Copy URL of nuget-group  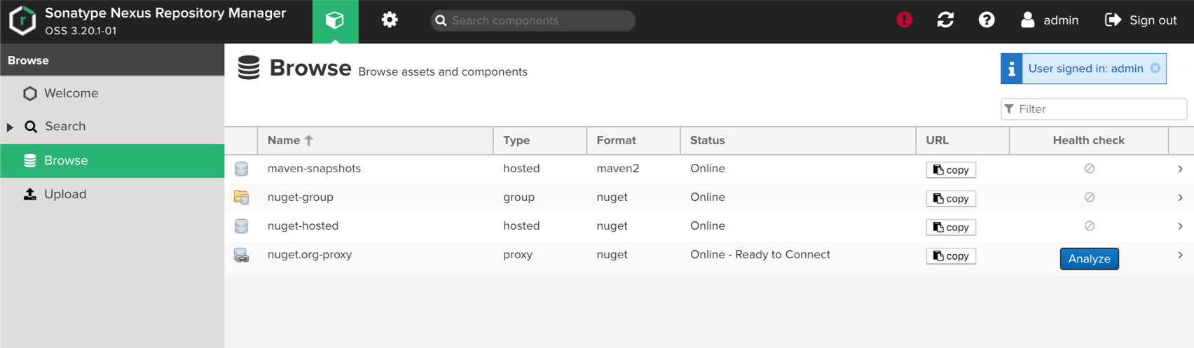pos(951,199)
